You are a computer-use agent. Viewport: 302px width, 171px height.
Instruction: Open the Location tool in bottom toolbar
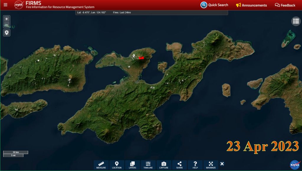click(117, 165)
